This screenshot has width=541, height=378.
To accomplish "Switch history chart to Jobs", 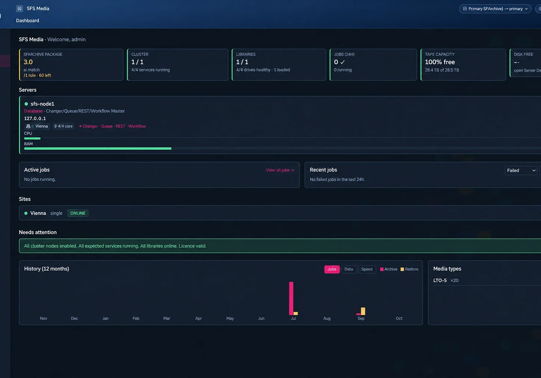I will 332,269.
